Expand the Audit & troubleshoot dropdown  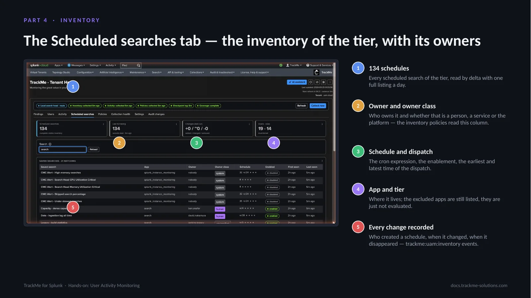222,72
